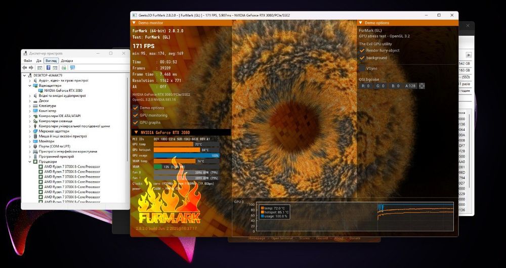Click the Homepage link below FurMark
This screenshot has width=506, height=268.
(257, 238)
